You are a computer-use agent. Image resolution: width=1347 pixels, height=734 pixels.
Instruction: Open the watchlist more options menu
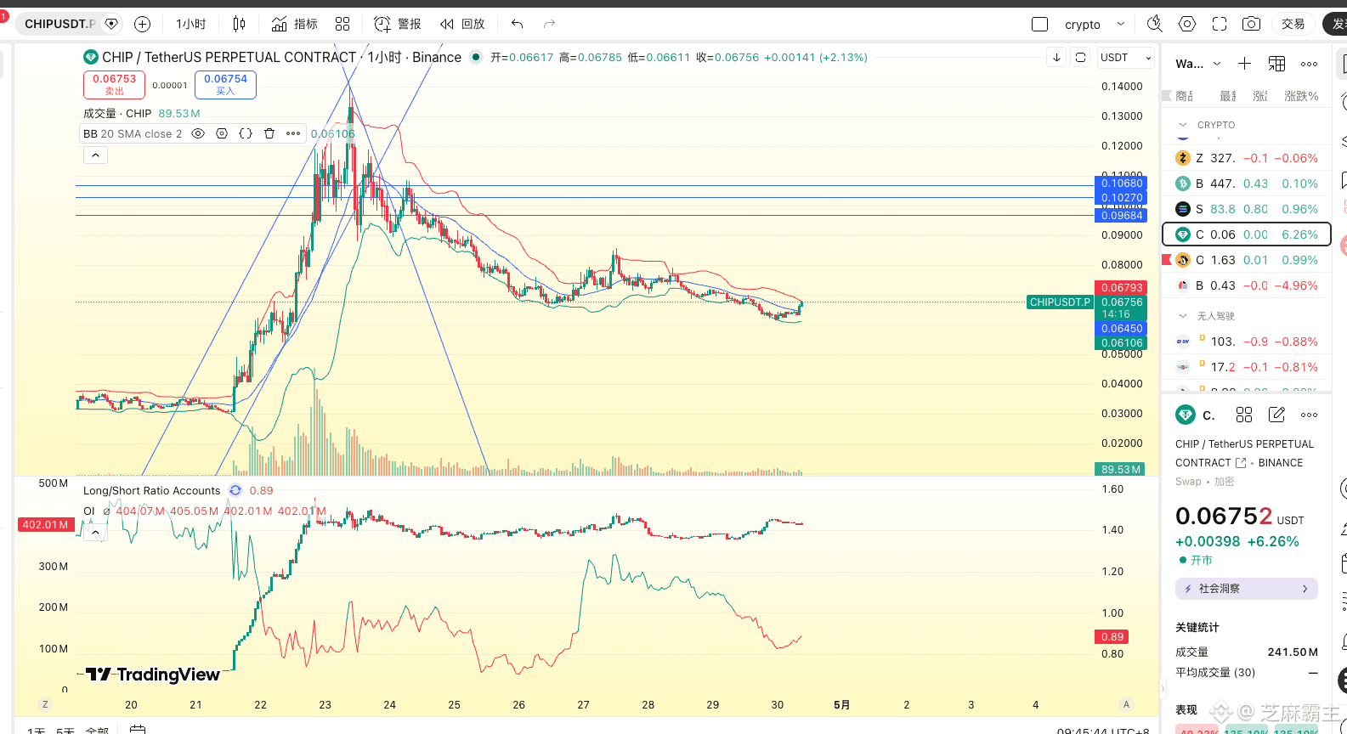tap(1309, 64)
